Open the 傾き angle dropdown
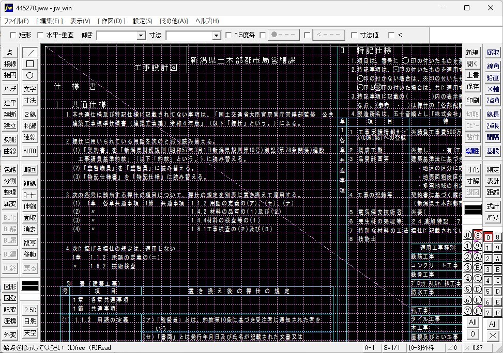 click(141, 36)
